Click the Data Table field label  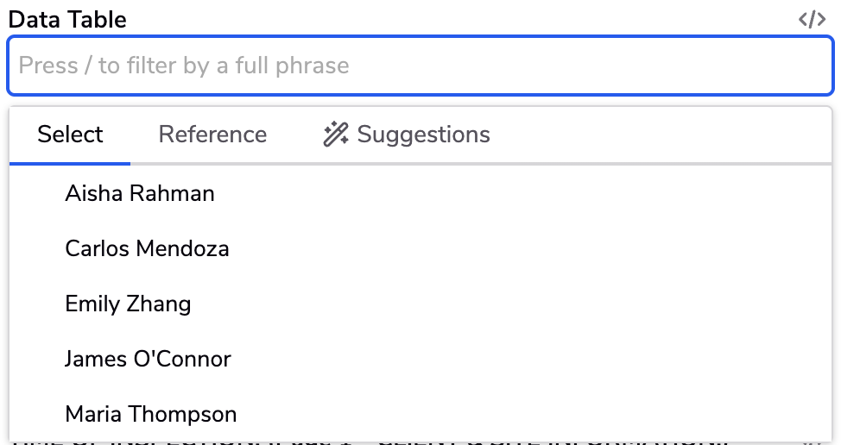pyautogui.click(x=67, y=20)
